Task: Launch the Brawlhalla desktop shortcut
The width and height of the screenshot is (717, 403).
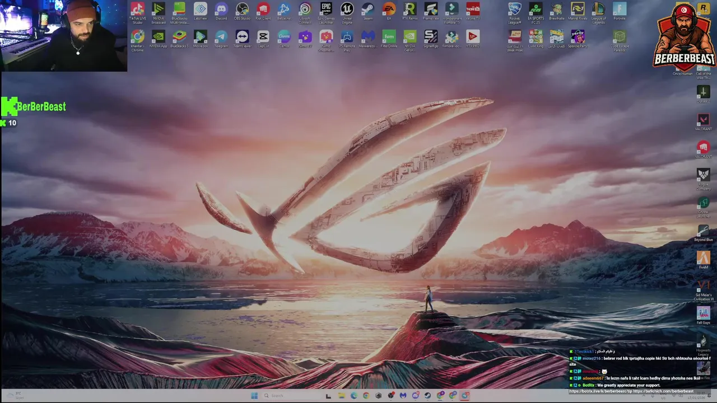Action: point(556,11)
